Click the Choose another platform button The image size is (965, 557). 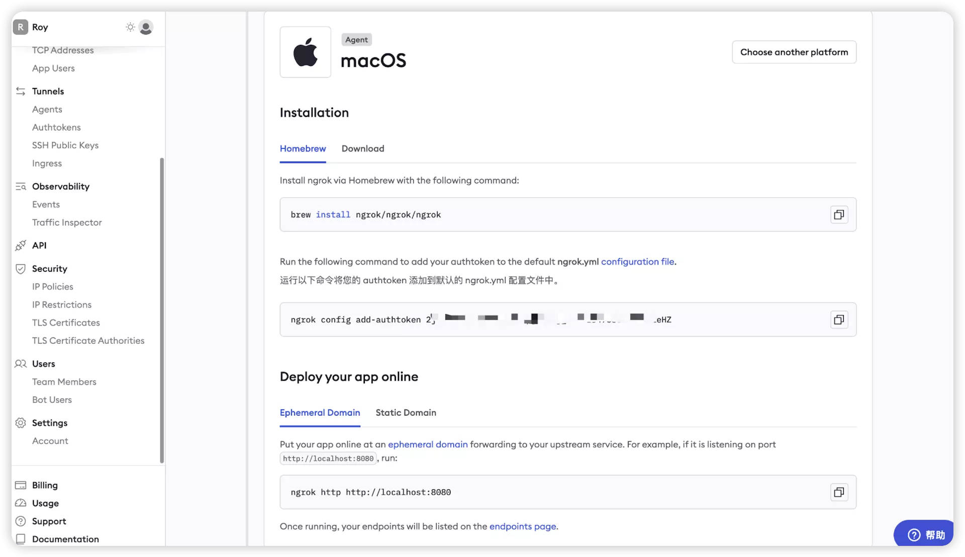pyautogui.click(x=794, y=52)
